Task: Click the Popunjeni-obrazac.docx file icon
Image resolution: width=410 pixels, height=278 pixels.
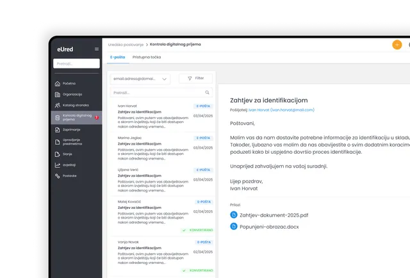Action: [233, 226]
